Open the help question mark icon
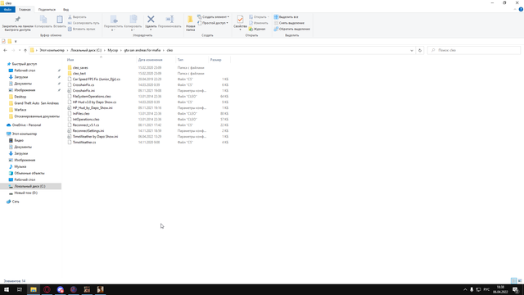Viewport: 524px width, 295px height. pos(521,9)
